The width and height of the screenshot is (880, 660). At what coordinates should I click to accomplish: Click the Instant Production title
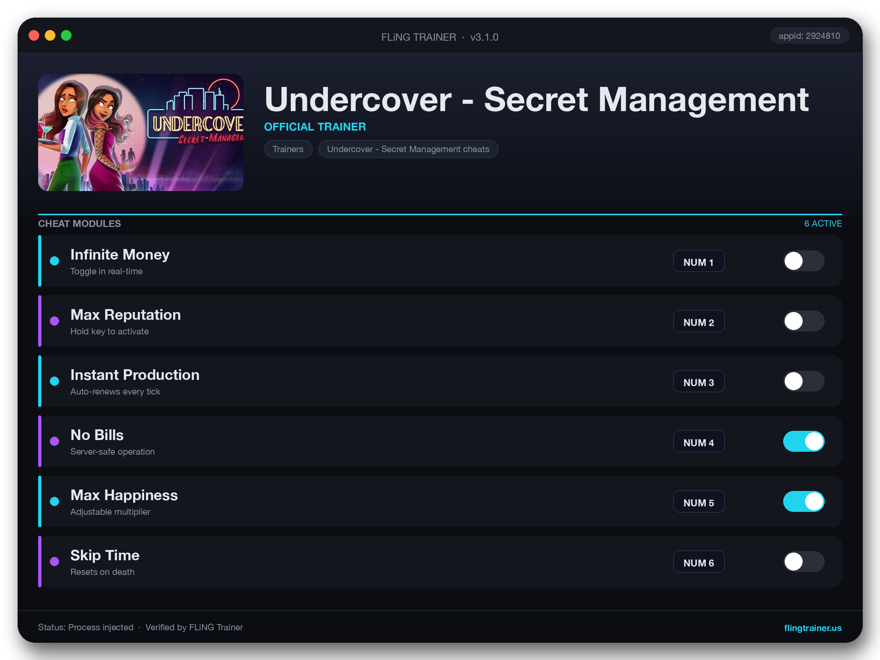tap(135, 375)
